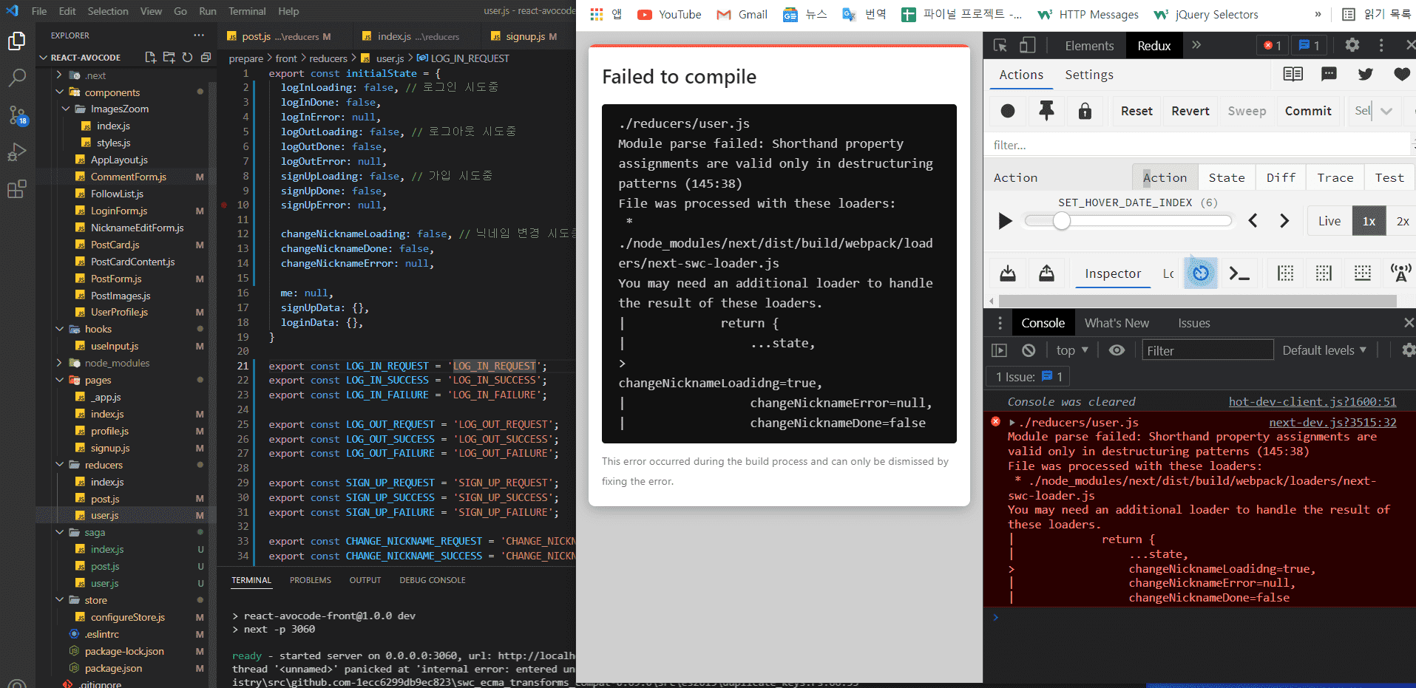
Task: Click the Redux action timeline slider handle
Action: click(x=1062, y=221)
